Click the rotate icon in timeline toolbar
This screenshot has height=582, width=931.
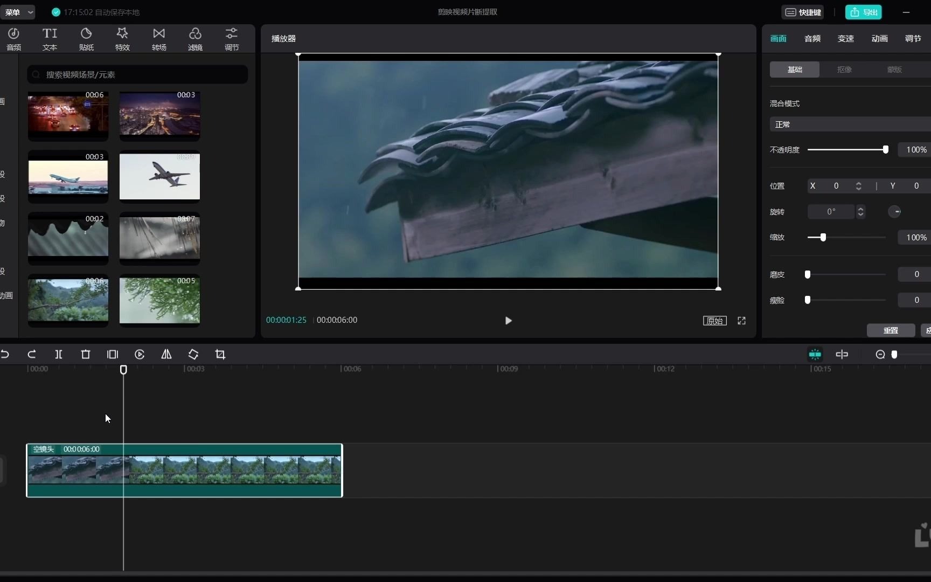[193, 354]
